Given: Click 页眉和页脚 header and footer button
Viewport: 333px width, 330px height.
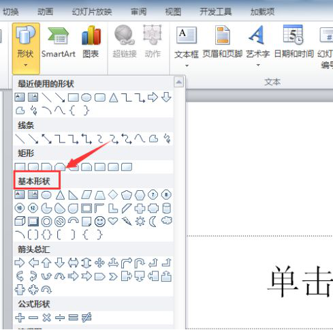Looking at the screenshot, I should click(x=223, y=42).
